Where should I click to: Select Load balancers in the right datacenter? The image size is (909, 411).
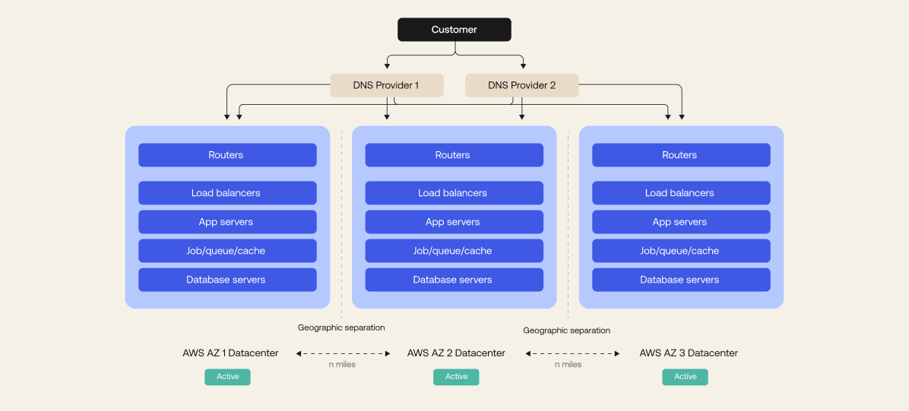[x=680, y=193]
